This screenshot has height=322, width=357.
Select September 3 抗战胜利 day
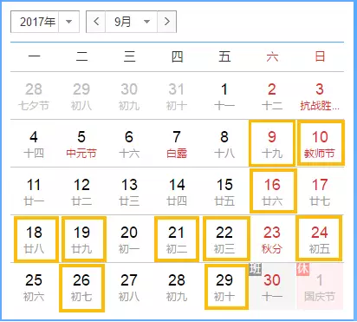(x=320, y=95)
